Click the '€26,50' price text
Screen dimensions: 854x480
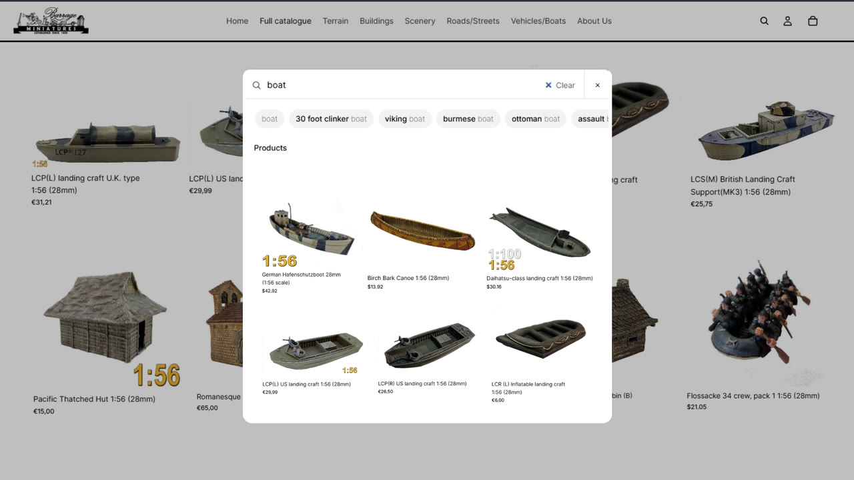[x=386, y=391]
